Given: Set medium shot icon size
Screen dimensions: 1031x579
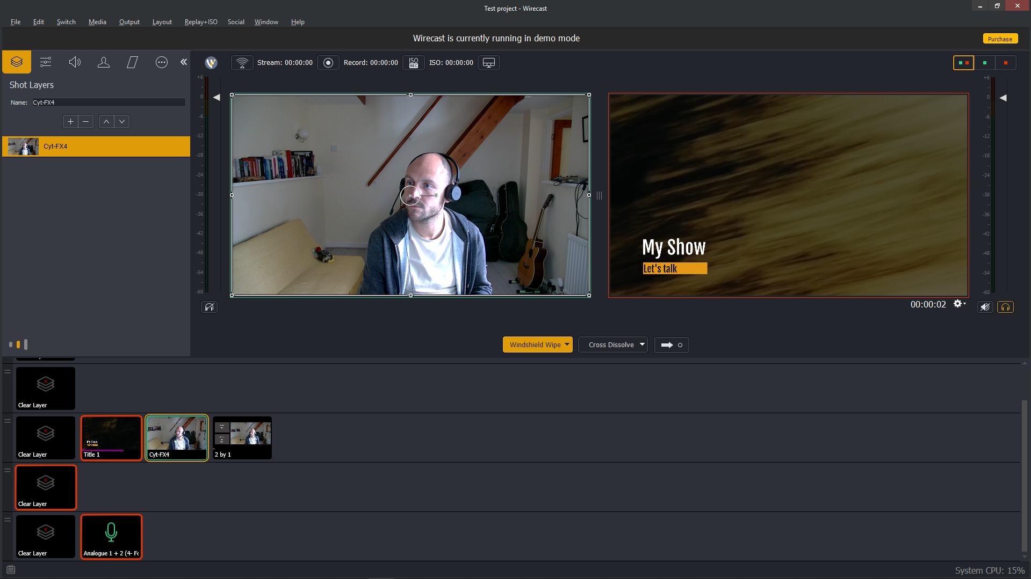Looking at the screenshot, I should [18, 345].
